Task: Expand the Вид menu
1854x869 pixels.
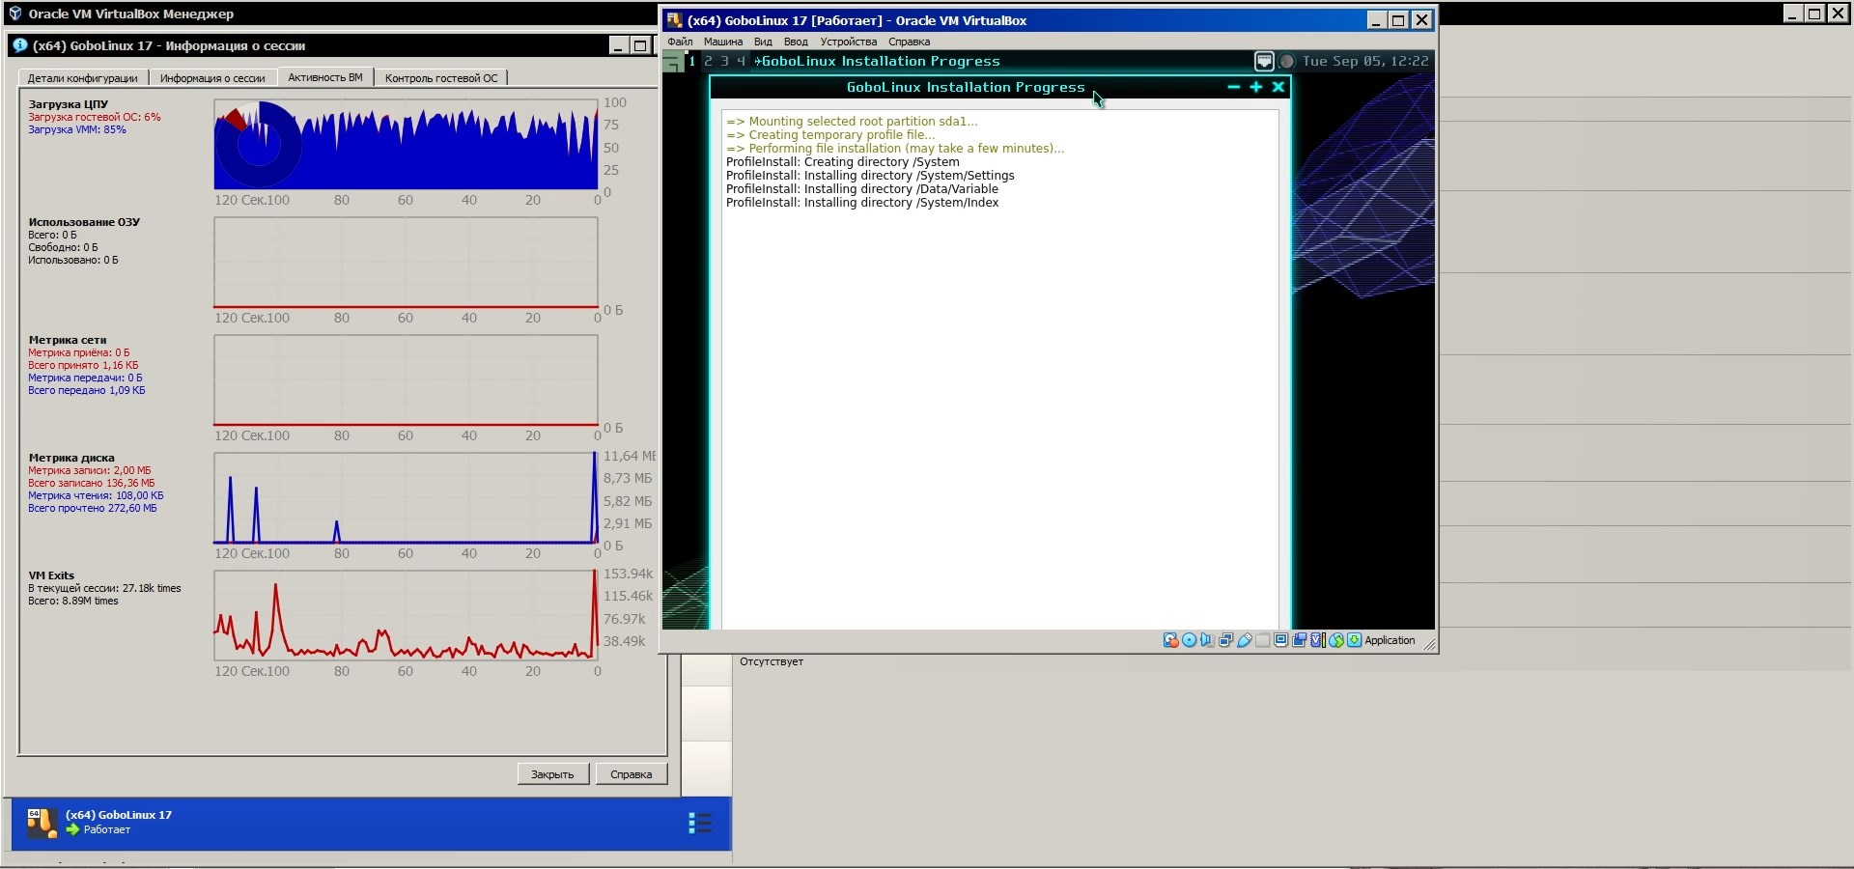Action: (x=763, y=42)
